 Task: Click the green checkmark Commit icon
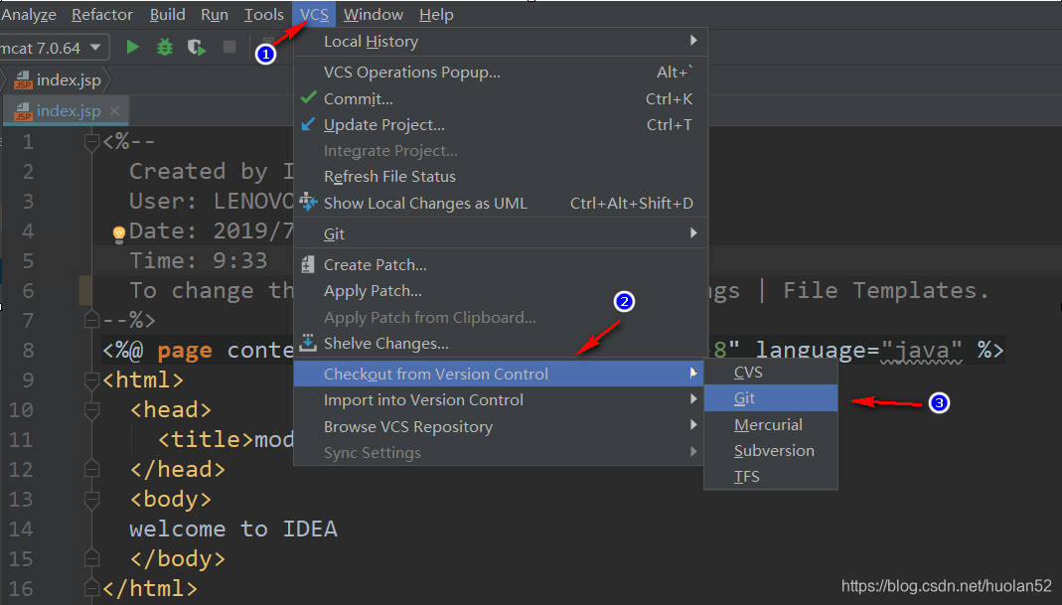click(x=309, y=97)
